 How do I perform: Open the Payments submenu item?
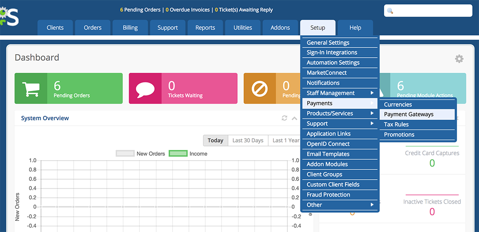tap(340, 103)
